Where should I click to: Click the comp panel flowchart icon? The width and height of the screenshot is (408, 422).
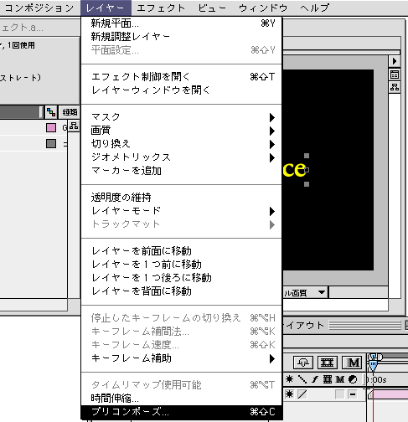coord(395,87)
